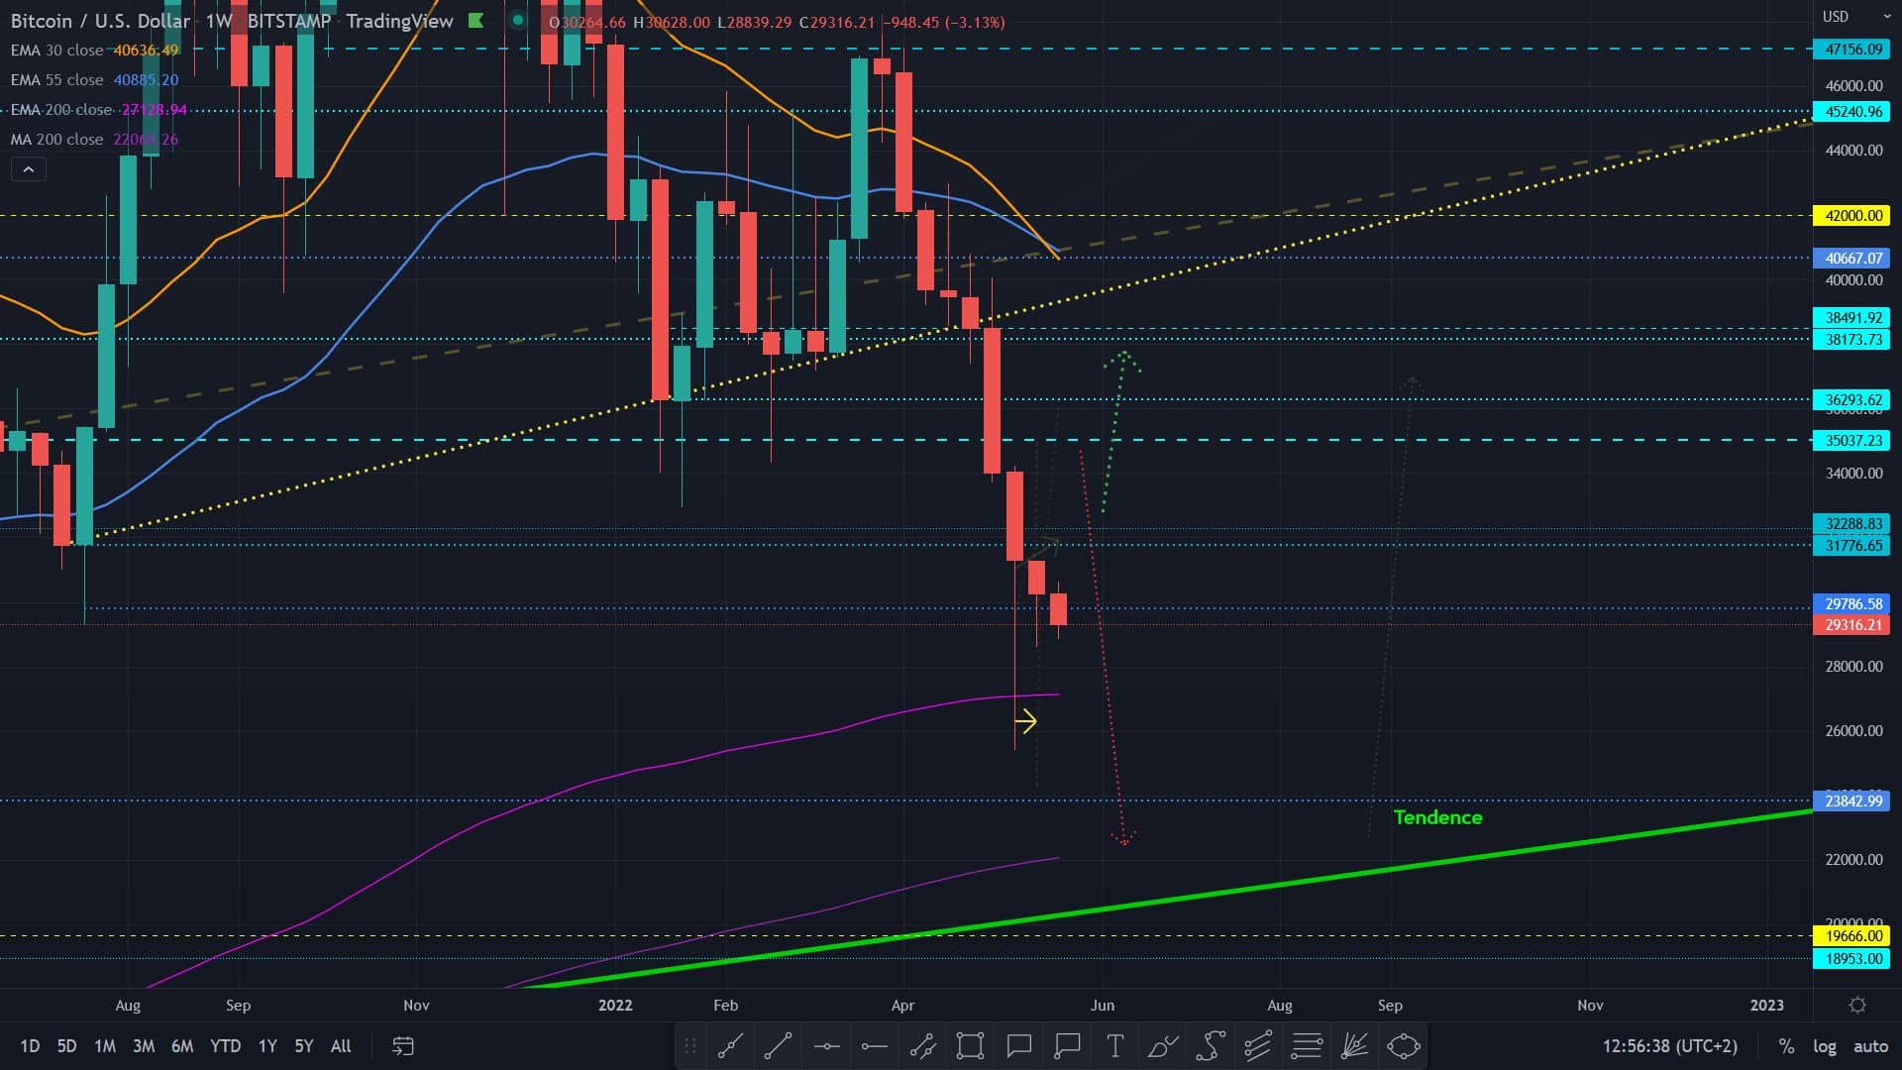Select the trend line drawing tool
1902x1070 pixels.
[778, 1045]
